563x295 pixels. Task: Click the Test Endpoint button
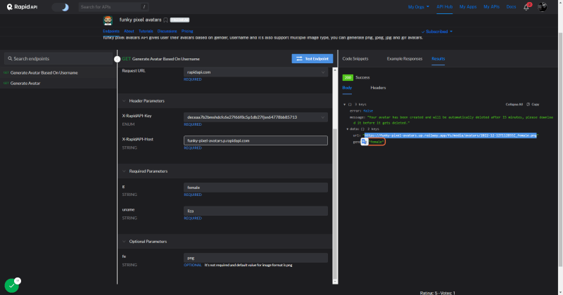312,58
